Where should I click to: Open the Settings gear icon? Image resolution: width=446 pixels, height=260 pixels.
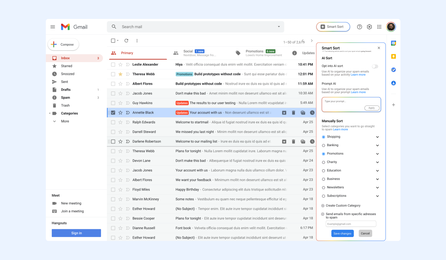[x=369, y=27]
